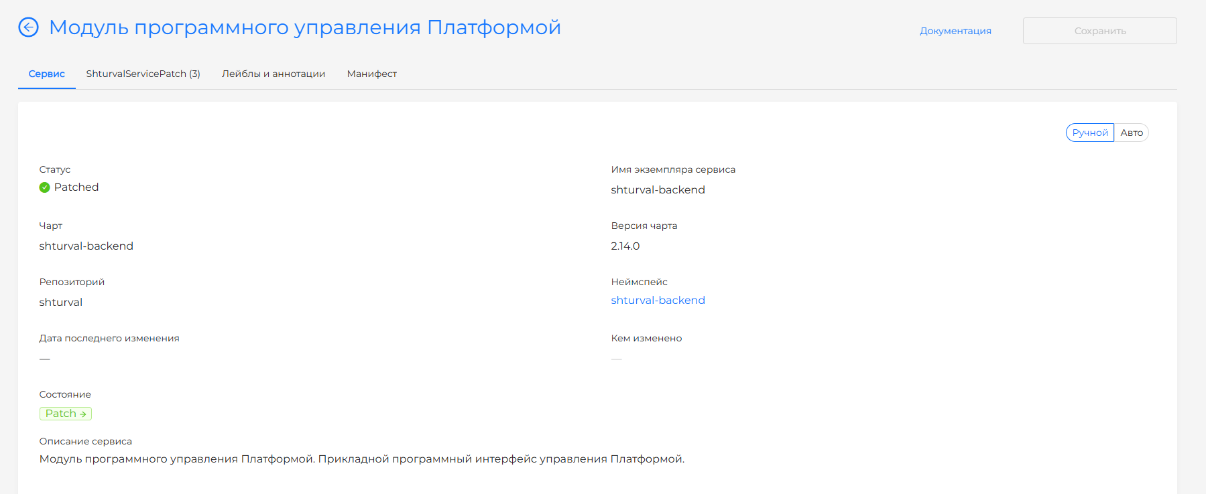Open the Сервис tab
The image size is (1206, 494).
47,74
